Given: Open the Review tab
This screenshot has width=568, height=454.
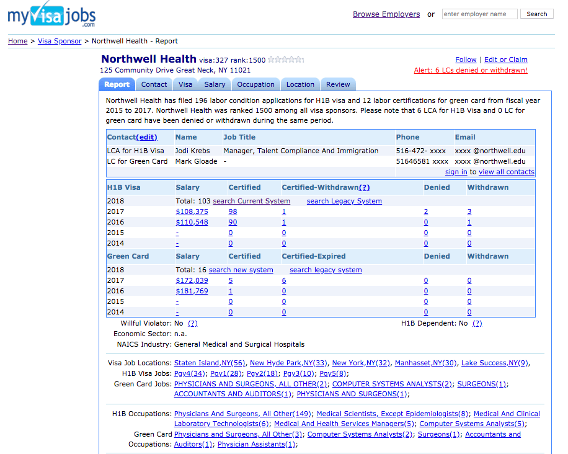Looking at the screenshot, I should click(338, 84).
